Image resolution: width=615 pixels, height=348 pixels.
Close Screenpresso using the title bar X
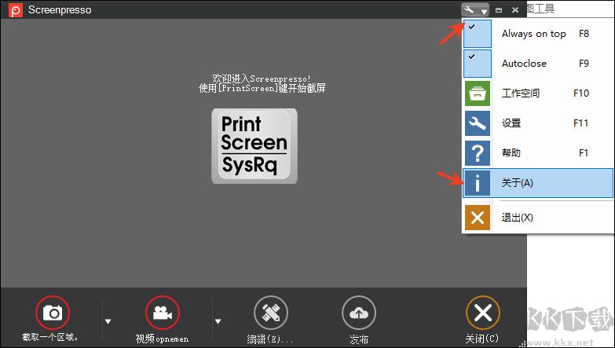point(515,10)
